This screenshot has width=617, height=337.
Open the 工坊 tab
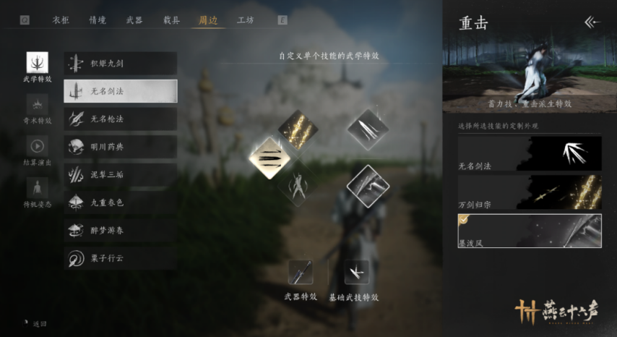245,20
